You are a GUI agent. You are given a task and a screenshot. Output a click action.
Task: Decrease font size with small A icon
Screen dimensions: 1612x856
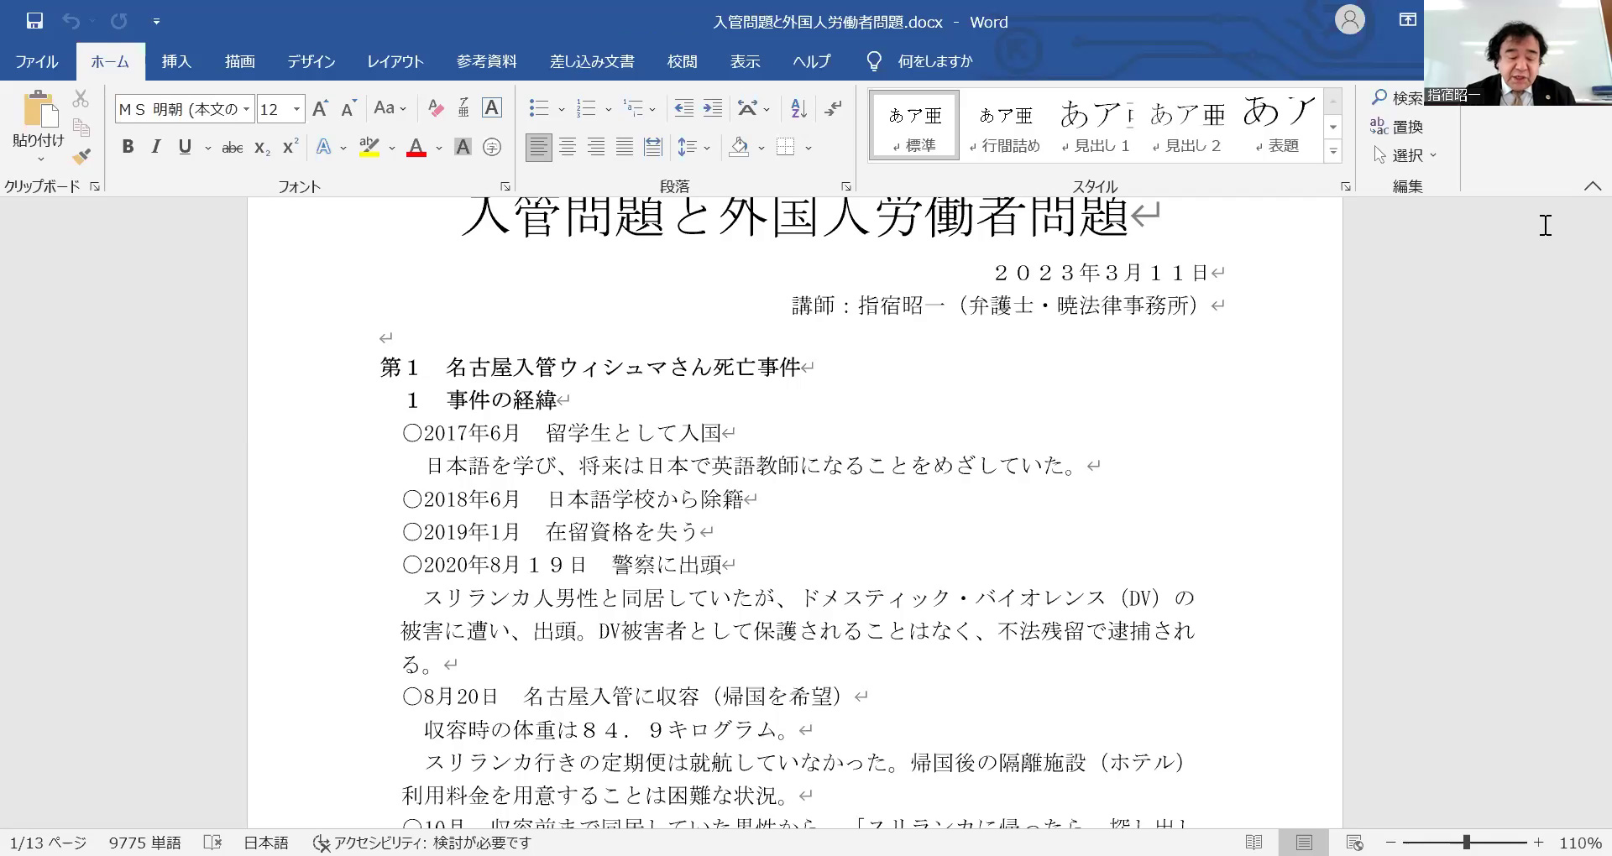(349, 108)
